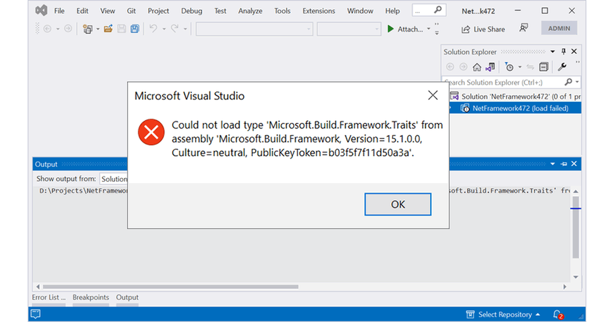Viewport: 614px width, 322px height.
Task: Open the Attach dropdown arrow
Action: (429, 29)
